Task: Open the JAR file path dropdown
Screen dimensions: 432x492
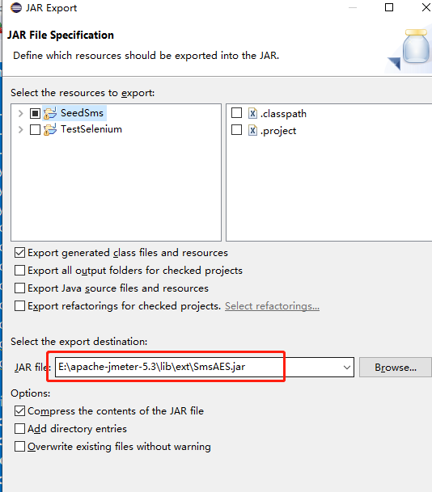Action: tap(347, 367)
